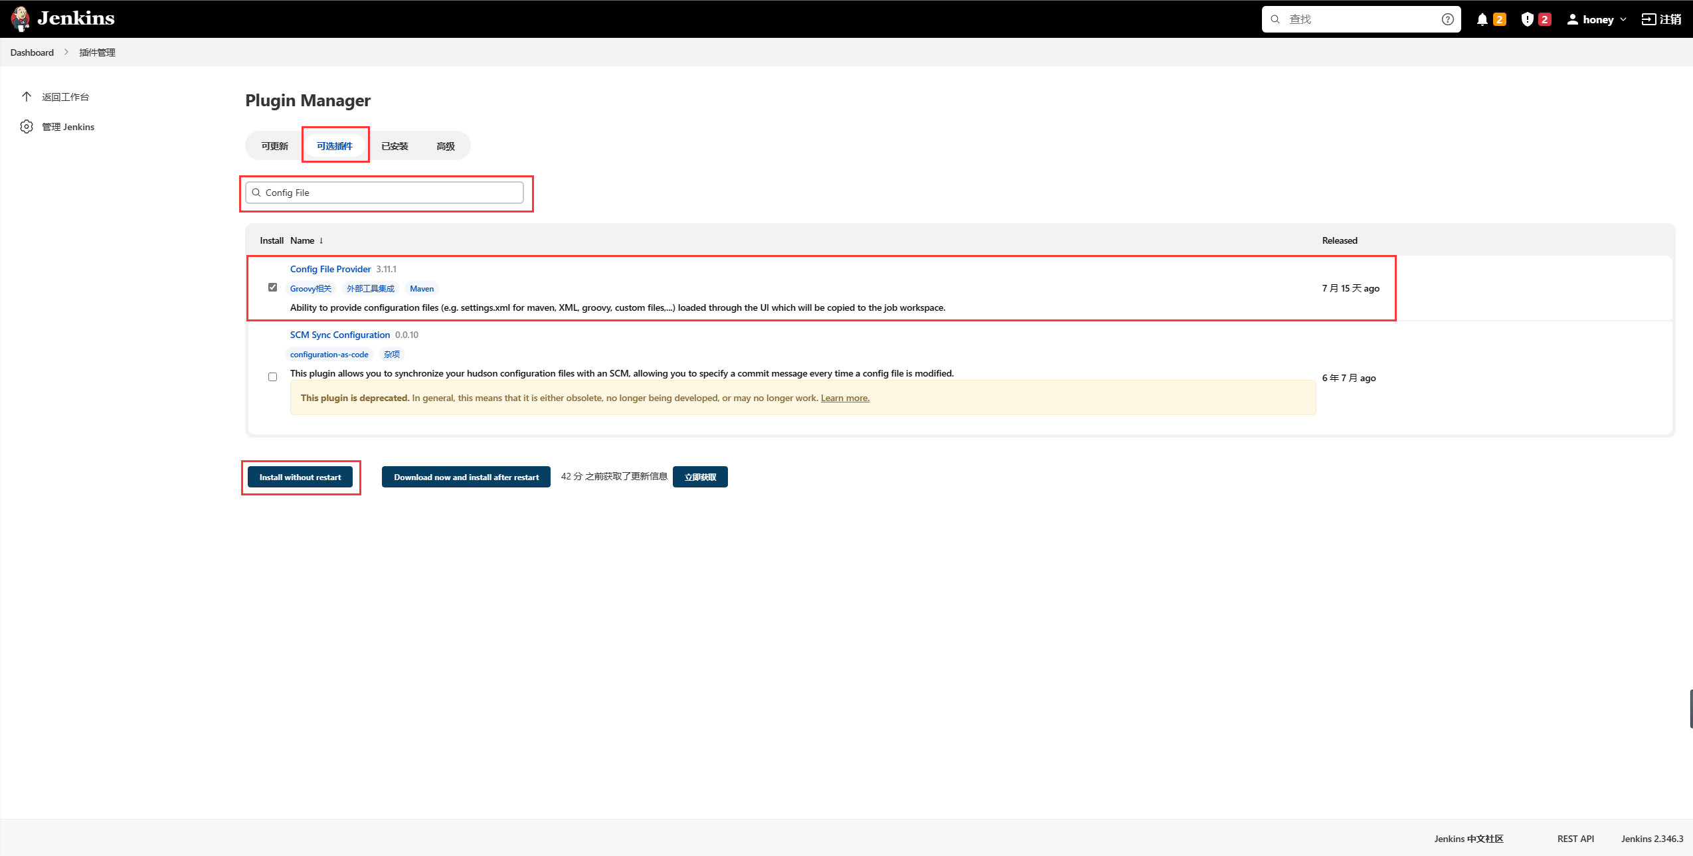Enable Config File Provider plugin checkbox
Image resolution: width=1693 pixels, height=856 pixels.
point(273,288)
